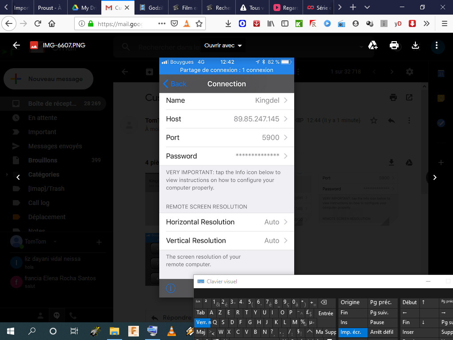Toggle Firefox sidebar view

tap(285, 23)
